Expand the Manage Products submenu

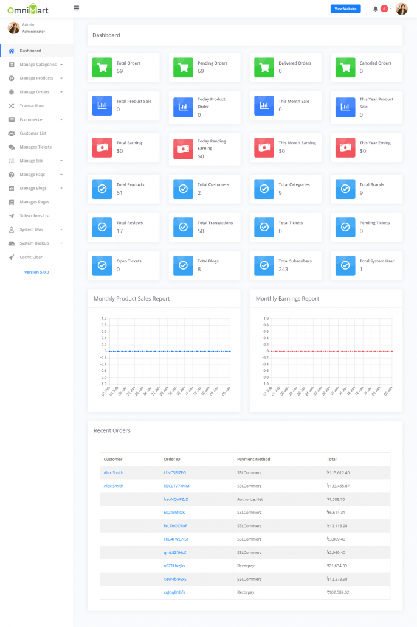coord(36,79)
